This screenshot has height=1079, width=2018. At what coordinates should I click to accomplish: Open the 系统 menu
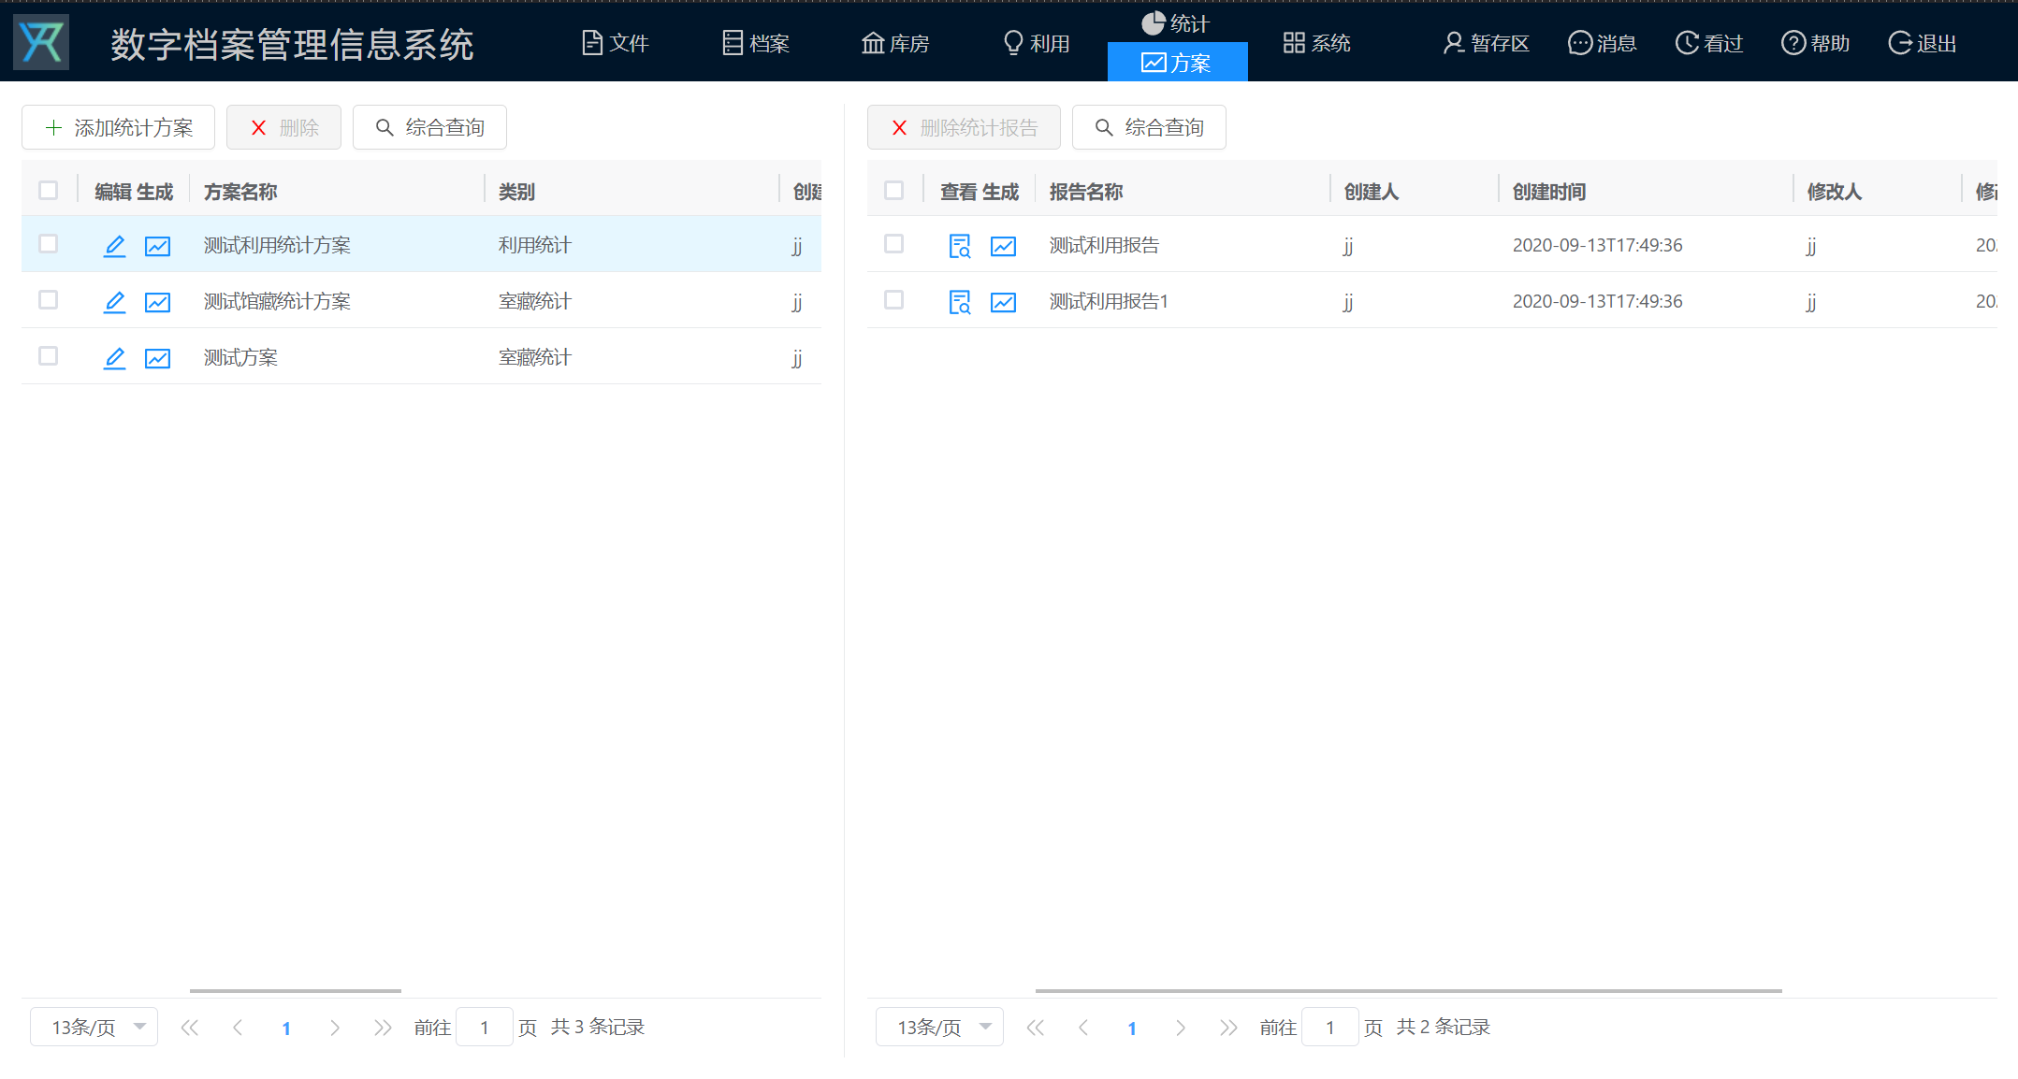point(1317,43)
